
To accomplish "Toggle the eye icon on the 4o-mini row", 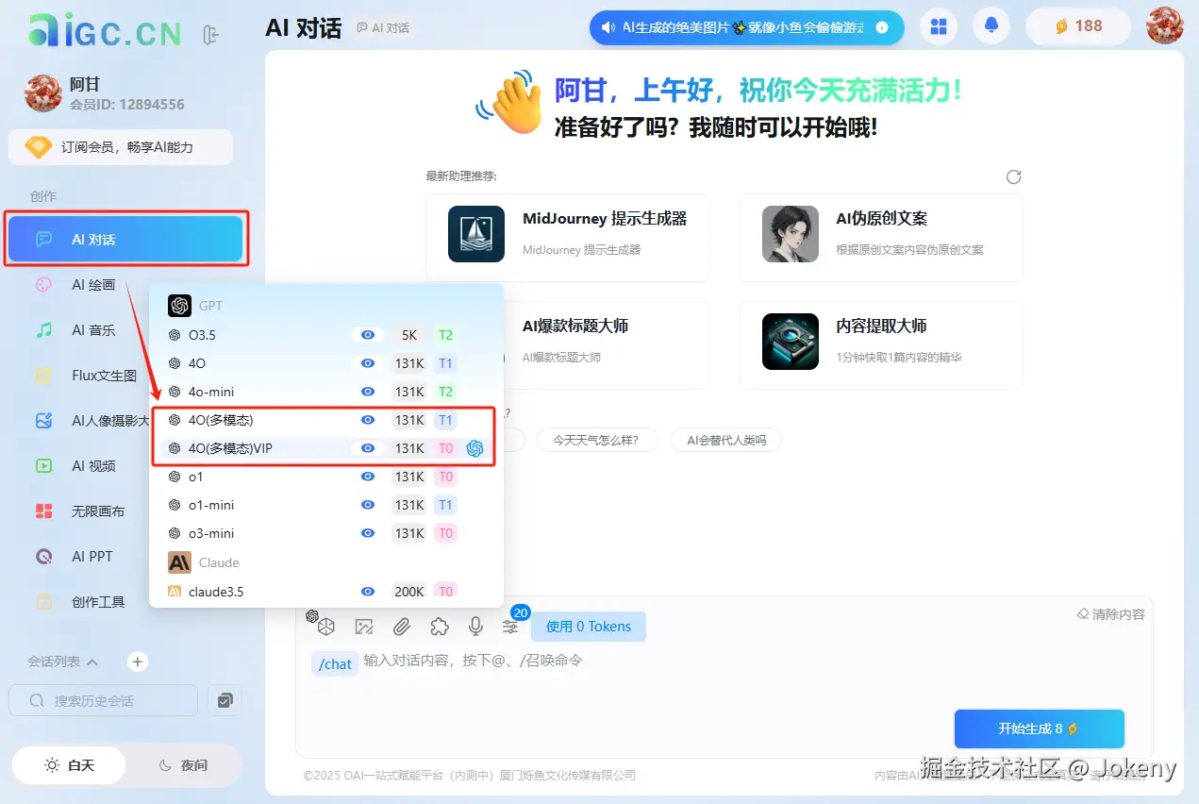I will pyautogui.click(x=368, y=392).
